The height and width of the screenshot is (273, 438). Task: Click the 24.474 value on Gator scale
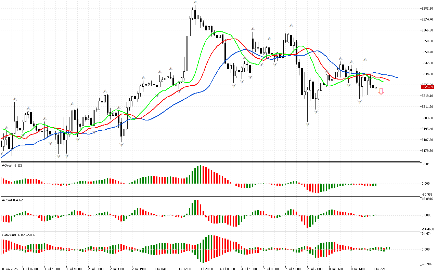[x=426, y=234]
